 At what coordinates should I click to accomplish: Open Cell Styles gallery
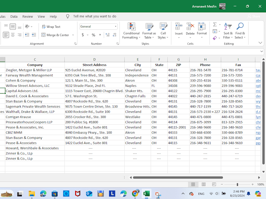[x=163, y=31]
